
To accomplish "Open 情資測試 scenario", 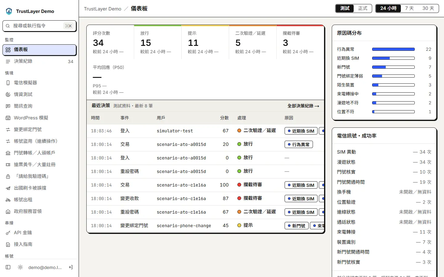I will click(x=39, y=94).
